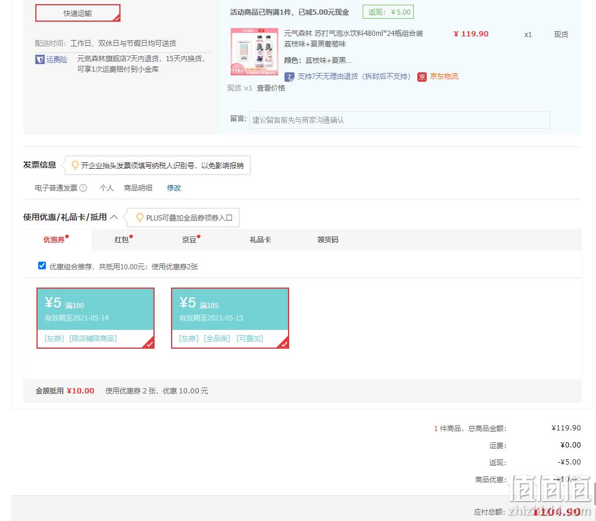
Task: Click the 金额抵用 ¥10.00 amount
Action: click(x=80, y=391)
